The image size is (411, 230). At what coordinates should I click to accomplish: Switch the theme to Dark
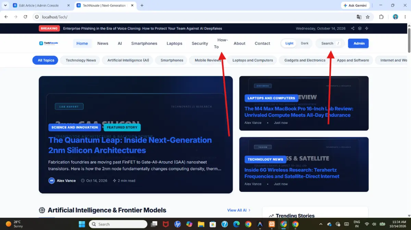(x=304, y=43)
